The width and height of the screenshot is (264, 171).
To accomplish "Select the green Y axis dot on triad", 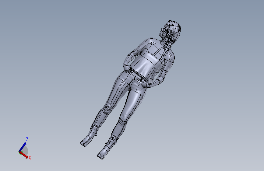I will [x=20, y=153].
